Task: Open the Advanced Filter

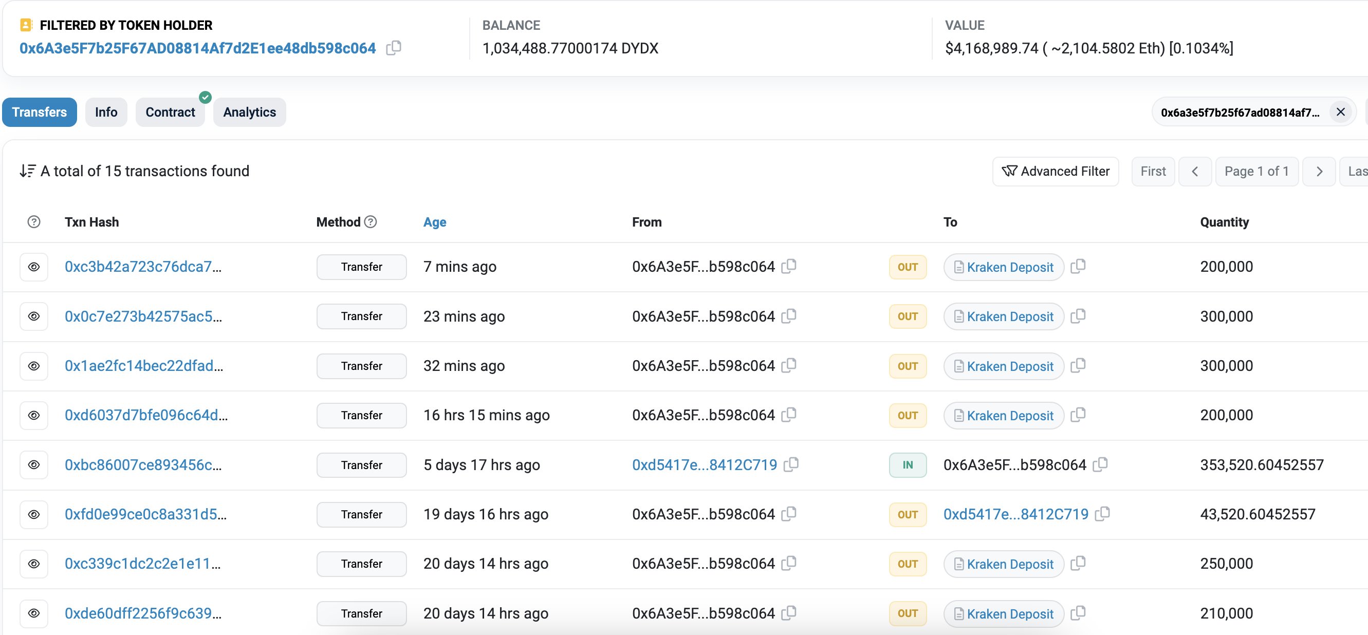Action: [1056, 172]
